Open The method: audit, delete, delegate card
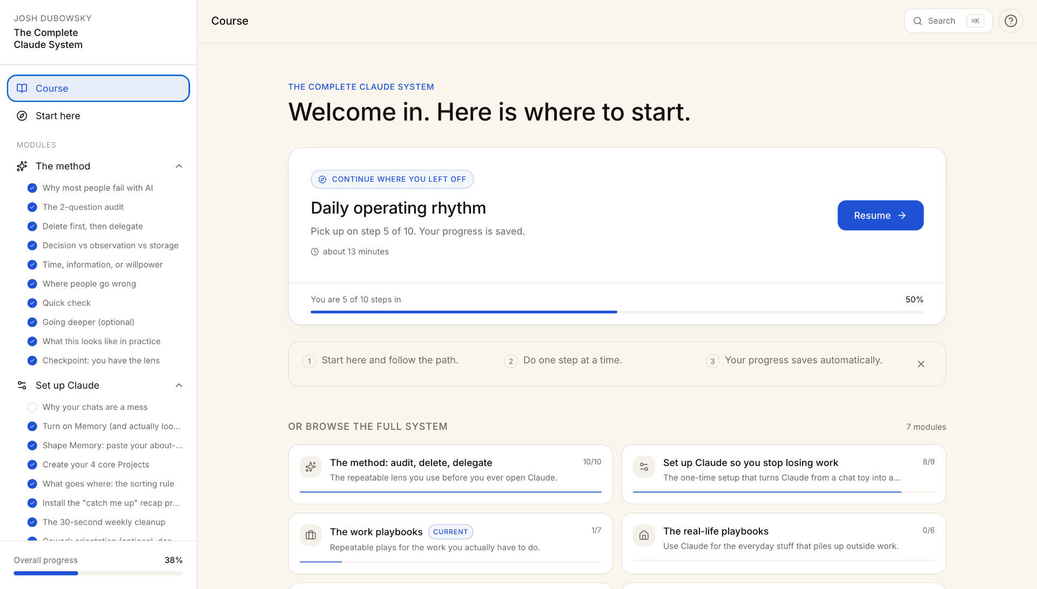 [450, 474]
